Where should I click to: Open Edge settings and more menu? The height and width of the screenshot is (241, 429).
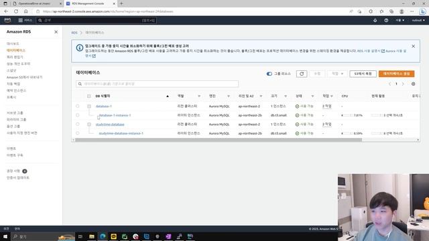[412, 11]
